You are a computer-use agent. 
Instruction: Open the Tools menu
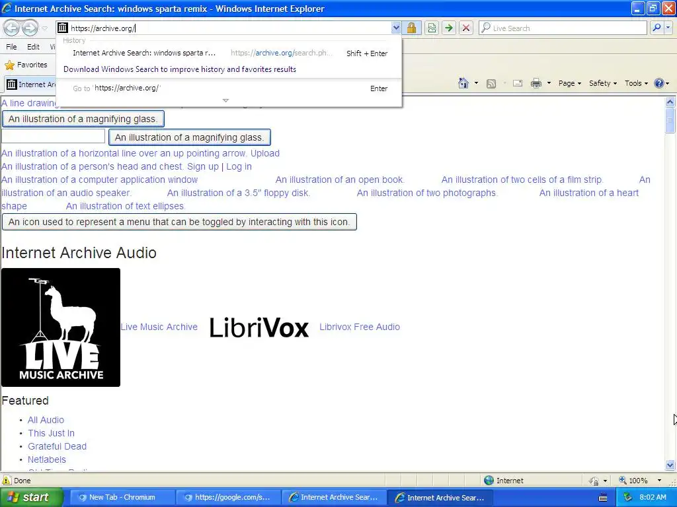tap(636, 83)
